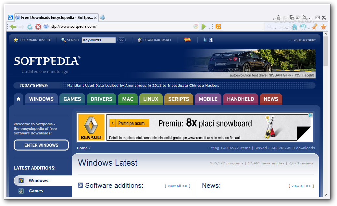Screen dimensions: 337x206
Task: Open the WINDOWS tab
Action: [41, 99]
